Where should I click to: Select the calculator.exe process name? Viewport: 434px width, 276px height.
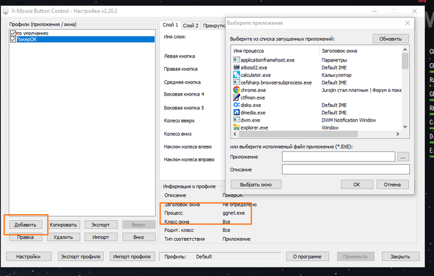click(255, 75)
